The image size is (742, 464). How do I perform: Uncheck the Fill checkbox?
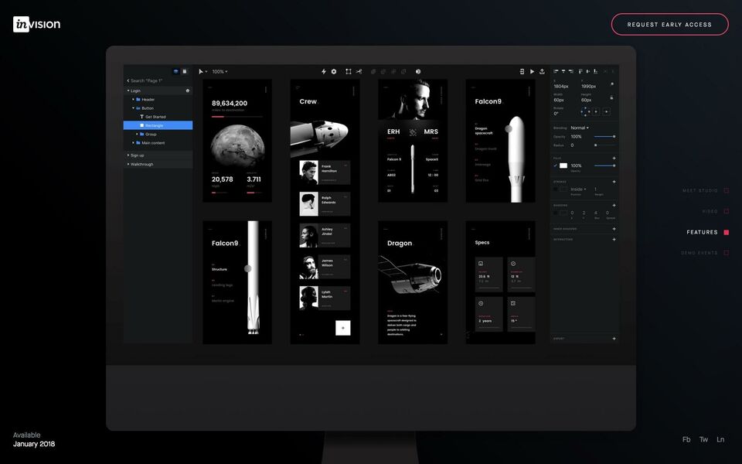[x=555, y=165]
